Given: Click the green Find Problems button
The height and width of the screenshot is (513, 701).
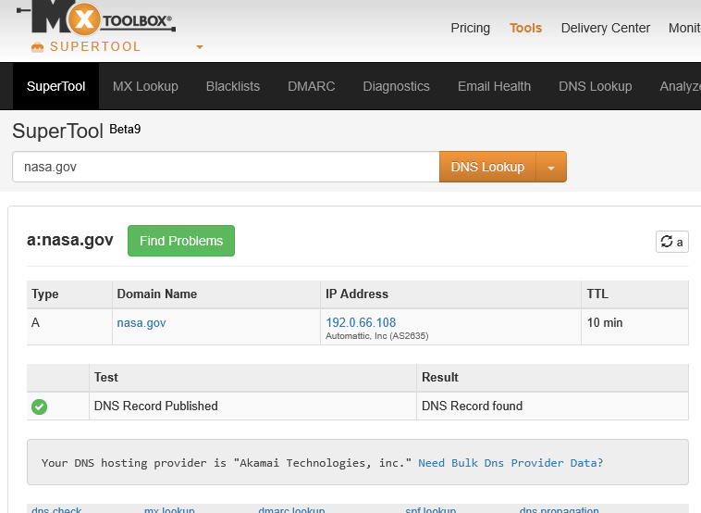Looking at the screenshot, I should coord(181,241).
